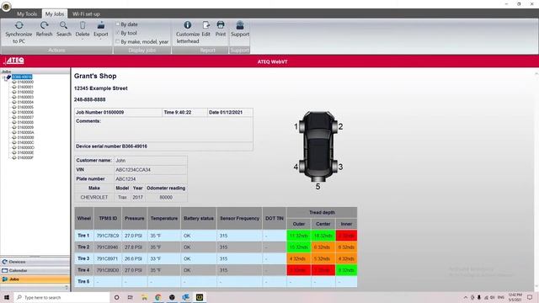Viewport: 539px width, 303px height.
Task: Toggle the By tool checkbox
Action: click(118, 33)
